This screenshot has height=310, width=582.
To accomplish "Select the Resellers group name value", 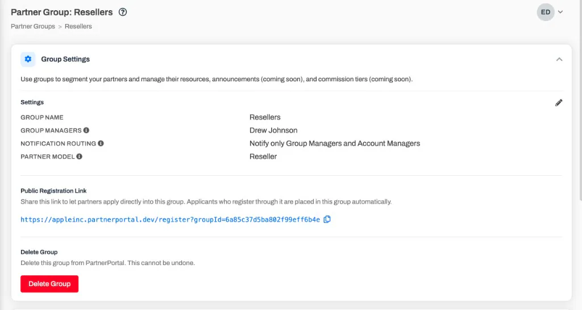I will [x=265, y=117].
